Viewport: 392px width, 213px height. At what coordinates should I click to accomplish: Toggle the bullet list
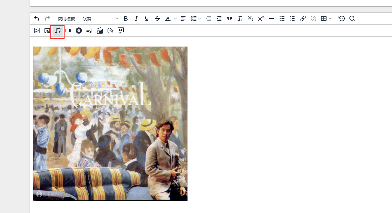pyautogui.click(x=282, y=19)
